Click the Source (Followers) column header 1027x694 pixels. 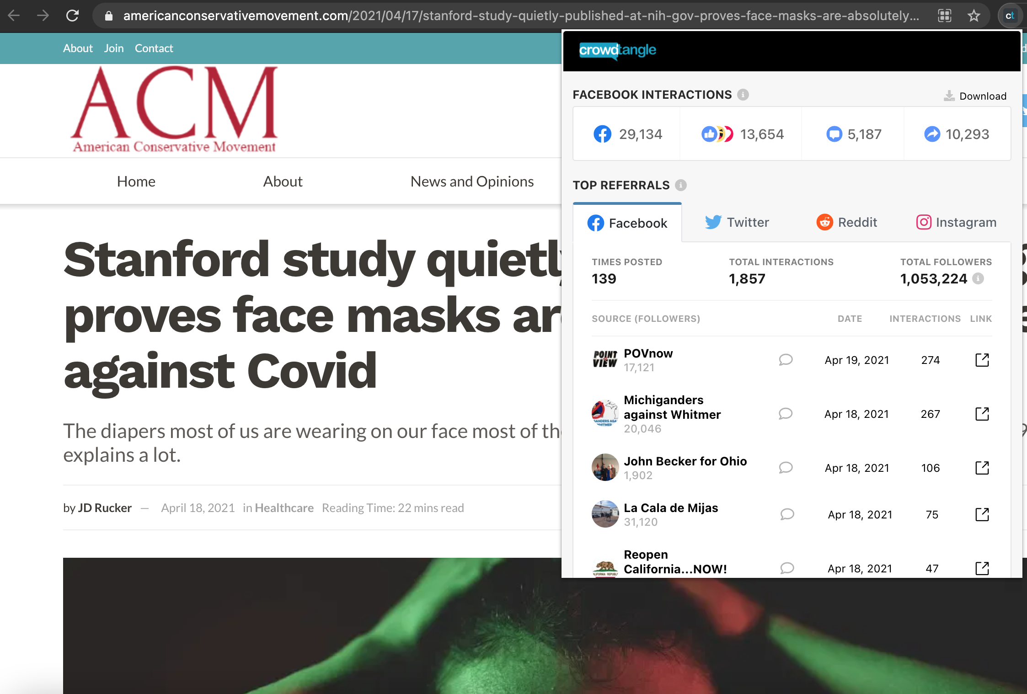[646, 319]
